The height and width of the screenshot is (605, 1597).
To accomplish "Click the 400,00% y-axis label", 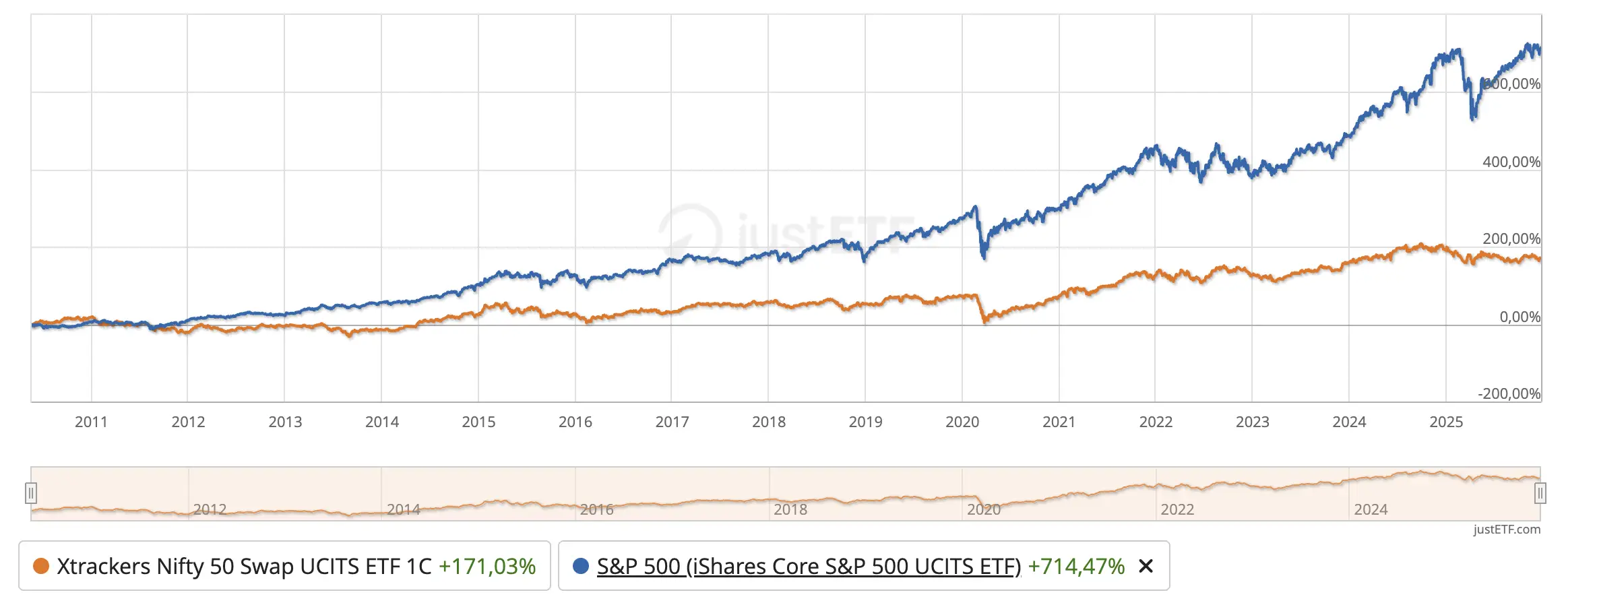I will tap(1511, 162).
